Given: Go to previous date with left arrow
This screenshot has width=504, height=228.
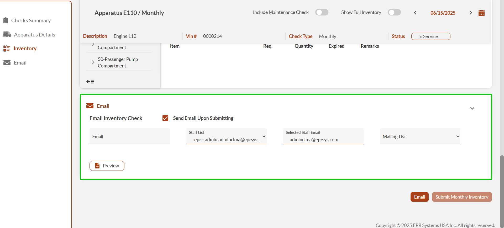Looking at the screenshot, I should pyautogui.click(x=415, y=13).
